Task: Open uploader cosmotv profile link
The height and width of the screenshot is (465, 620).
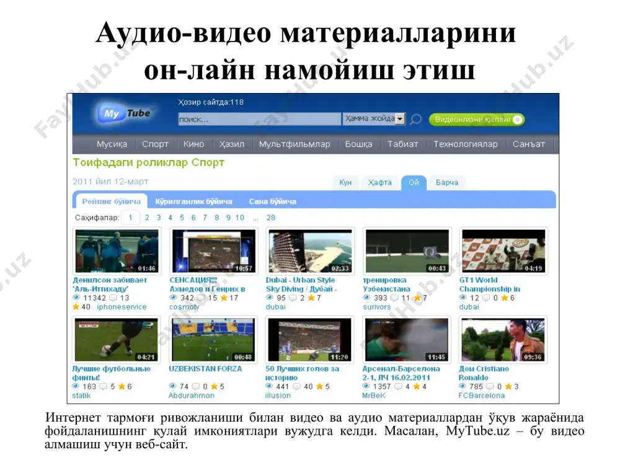Action: [184, 307]
